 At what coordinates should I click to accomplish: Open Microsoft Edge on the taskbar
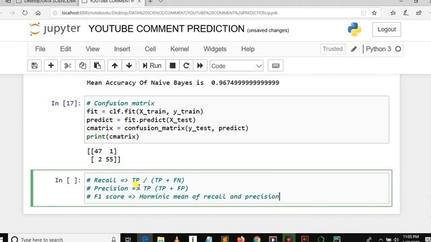145,239
